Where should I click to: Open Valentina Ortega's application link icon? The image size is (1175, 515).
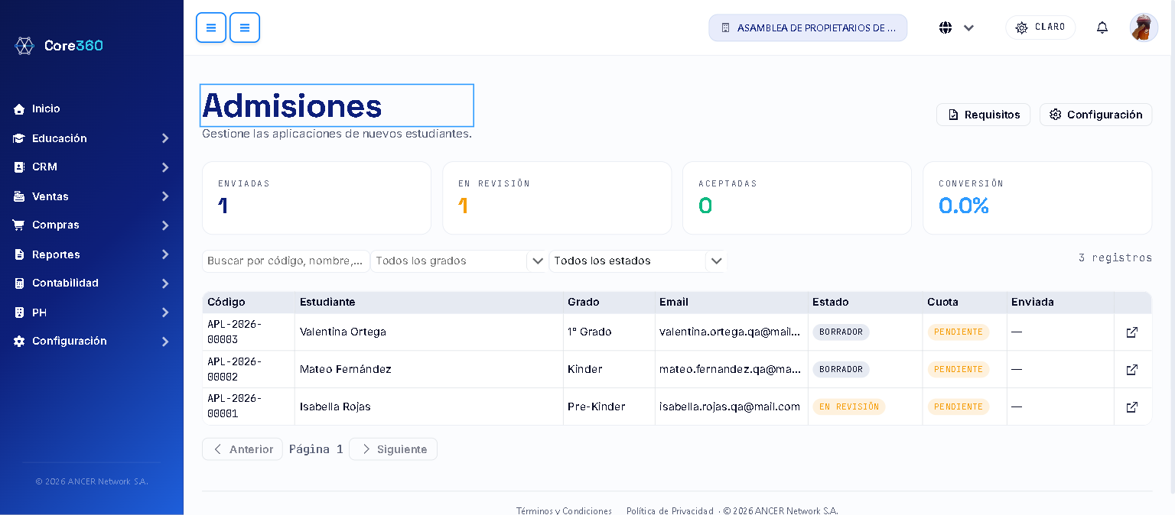point(1132,332)
